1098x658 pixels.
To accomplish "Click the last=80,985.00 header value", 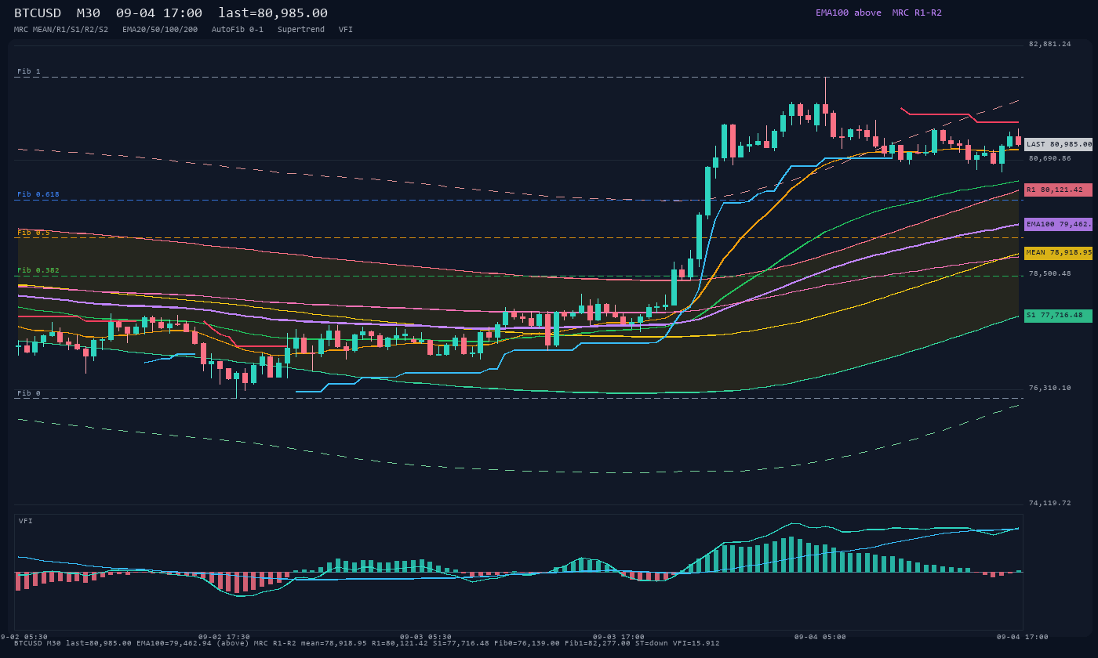I will pos(273,13).
